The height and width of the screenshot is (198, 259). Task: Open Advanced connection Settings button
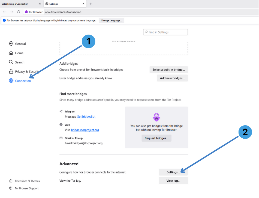click(x=173, y=172)
